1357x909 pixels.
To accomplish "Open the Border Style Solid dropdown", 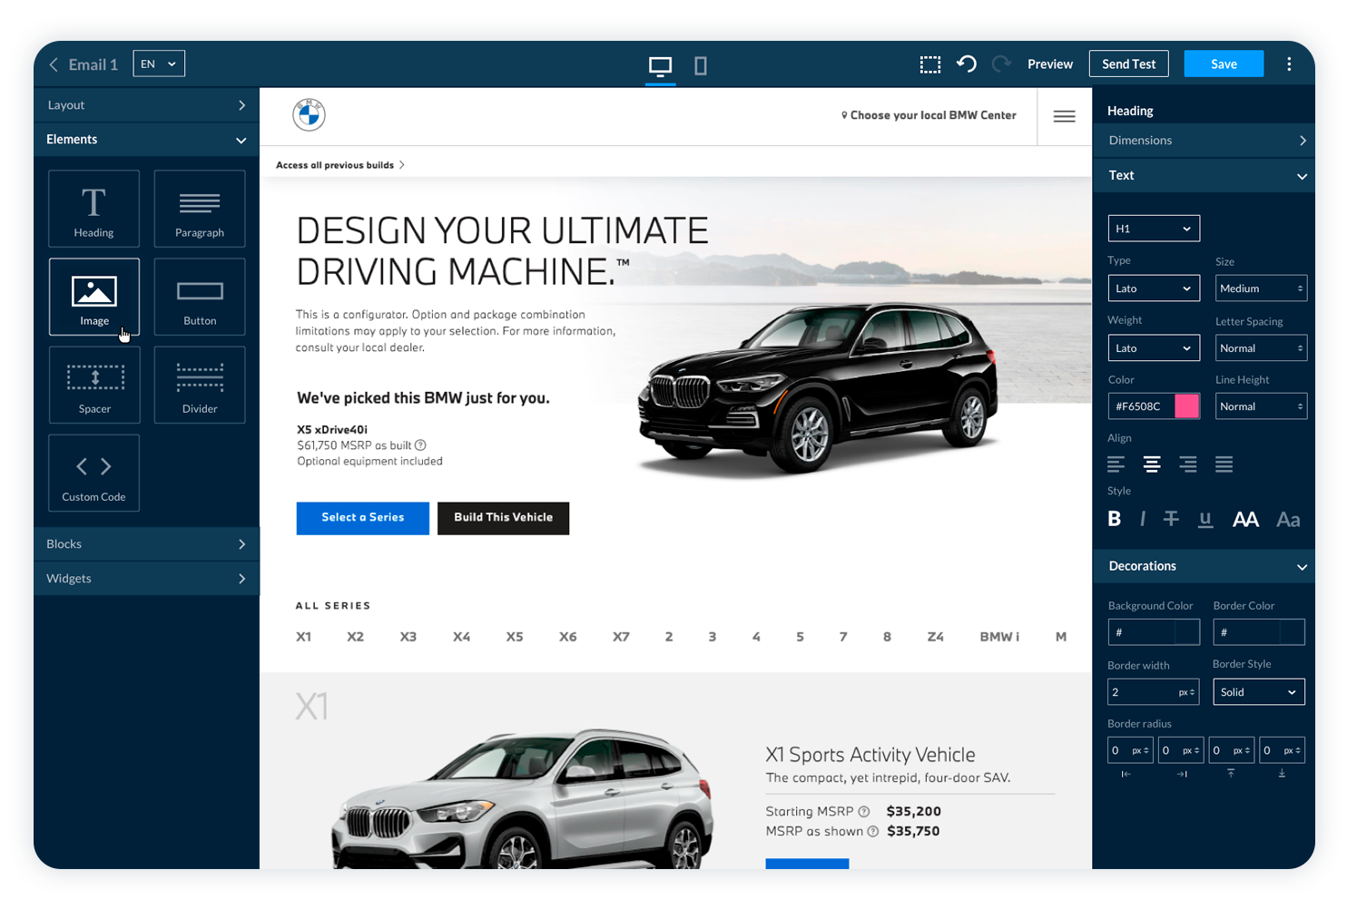I will point(1259,692).
